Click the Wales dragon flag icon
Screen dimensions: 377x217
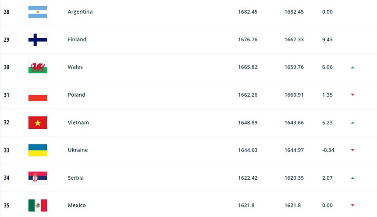(x=38, y=67)
